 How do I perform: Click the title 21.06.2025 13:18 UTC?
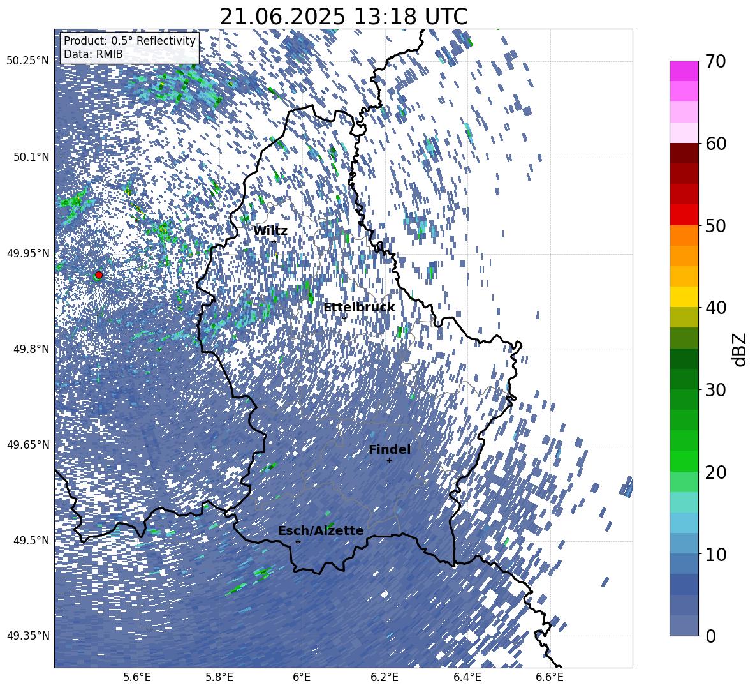pos(344,17)
